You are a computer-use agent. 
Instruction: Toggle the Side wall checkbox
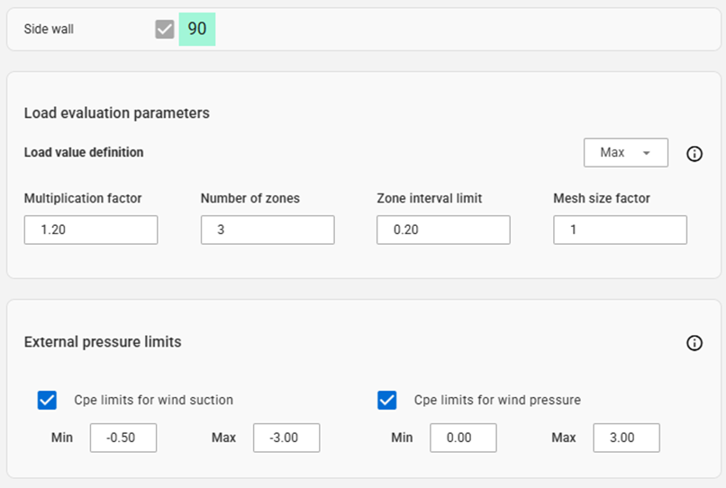coord(164,29)
